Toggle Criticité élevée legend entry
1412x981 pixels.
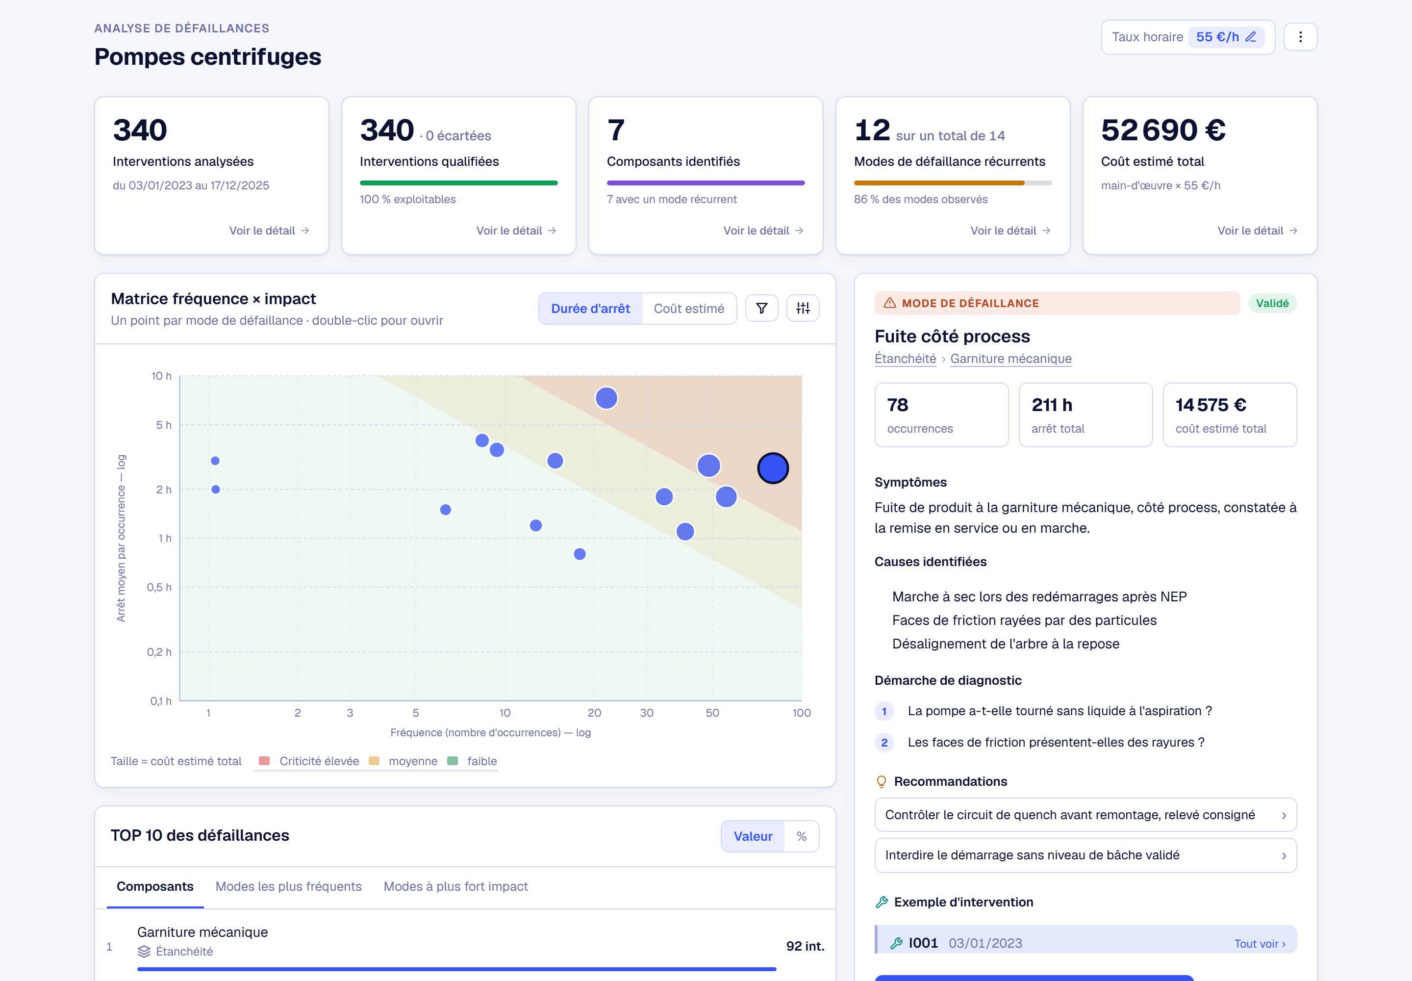pos(309,761)
